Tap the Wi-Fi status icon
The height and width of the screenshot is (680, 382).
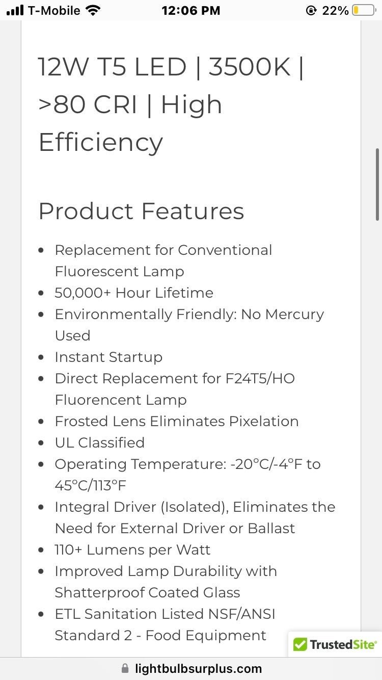[93, 10]
